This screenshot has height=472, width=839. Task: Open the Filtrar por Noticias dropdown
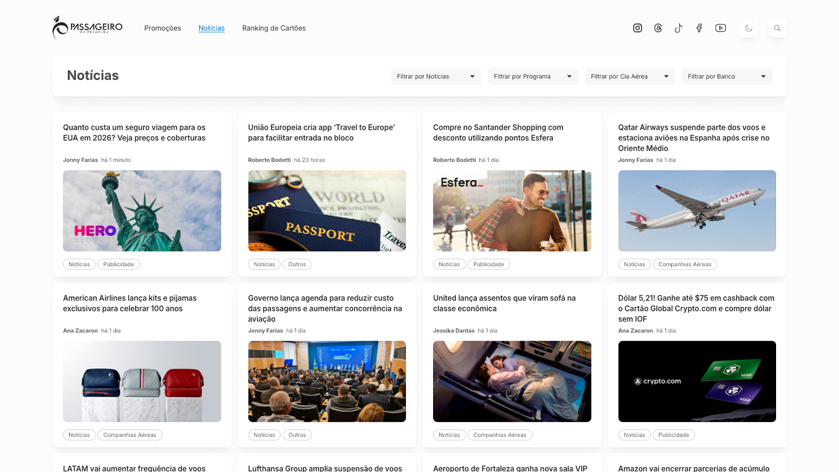point(436,76)
